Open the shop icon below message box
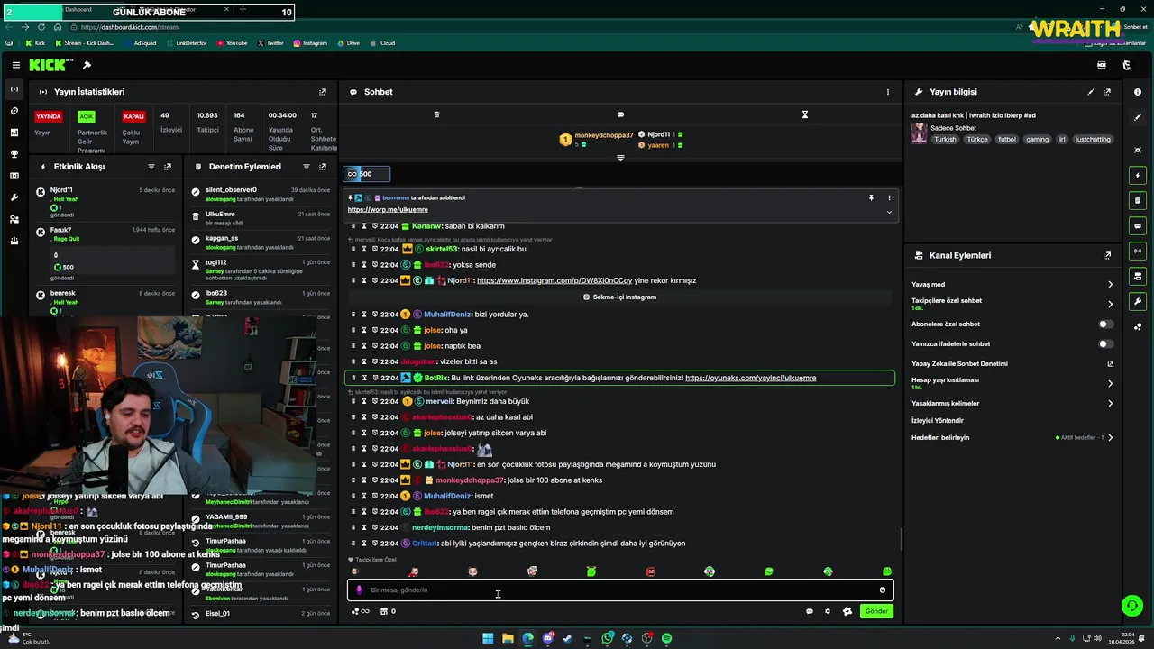1154x649 pixels. point(384,611)
